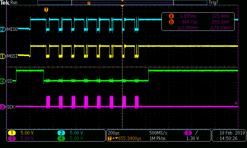
Task: Click the green channel 4 scale badge
Action: [x=61, y=139]
